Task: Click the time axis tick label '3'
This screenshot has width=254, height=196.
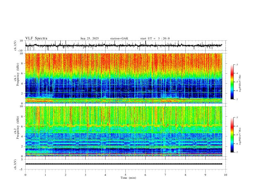Action: pos(85,175)
